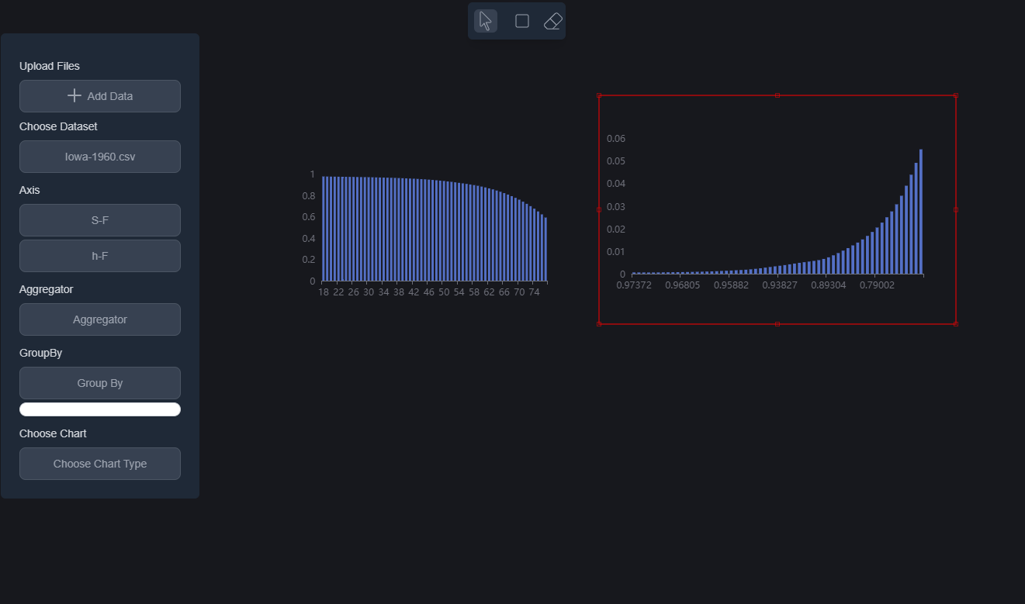Click the GroupBy section label

point(41,353)
